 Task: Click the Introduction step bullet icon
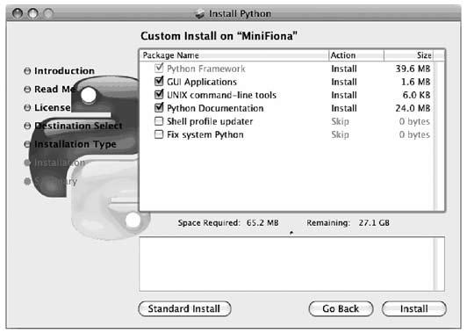point(27,71)
